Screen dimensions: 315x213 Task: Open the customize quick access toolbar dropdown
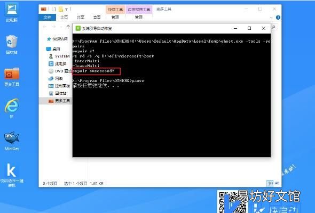pos(66,9)
